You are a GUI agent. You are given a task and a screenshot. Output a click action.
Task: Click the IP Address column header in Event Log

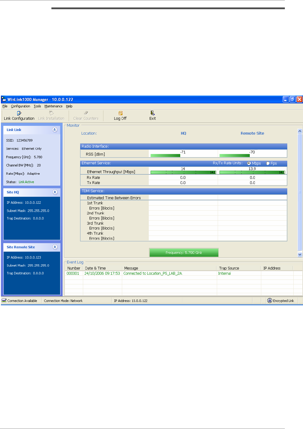tap(277, 268)
